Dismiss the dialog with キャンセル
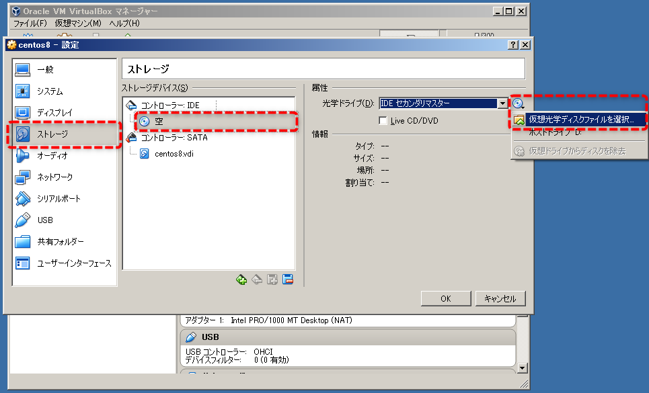This screenshot has height=393, width=649. coord(500,298)
